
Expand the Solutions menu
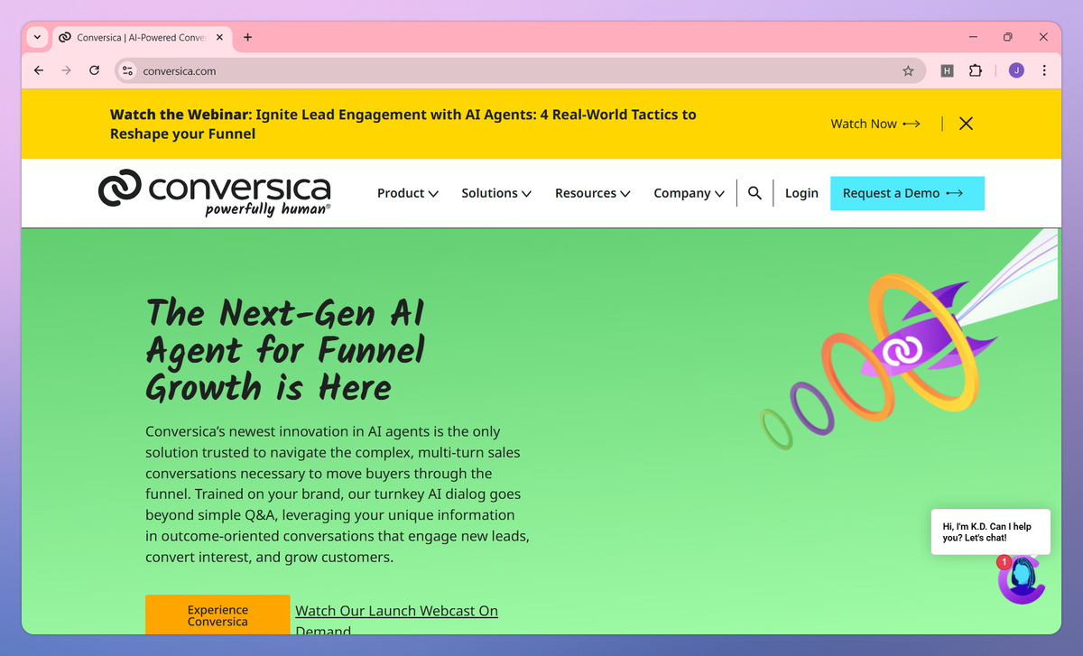496,193
